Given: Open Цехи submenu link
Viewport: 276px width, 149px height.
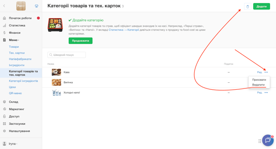Looking at the screenshot, I should [12, 87].
